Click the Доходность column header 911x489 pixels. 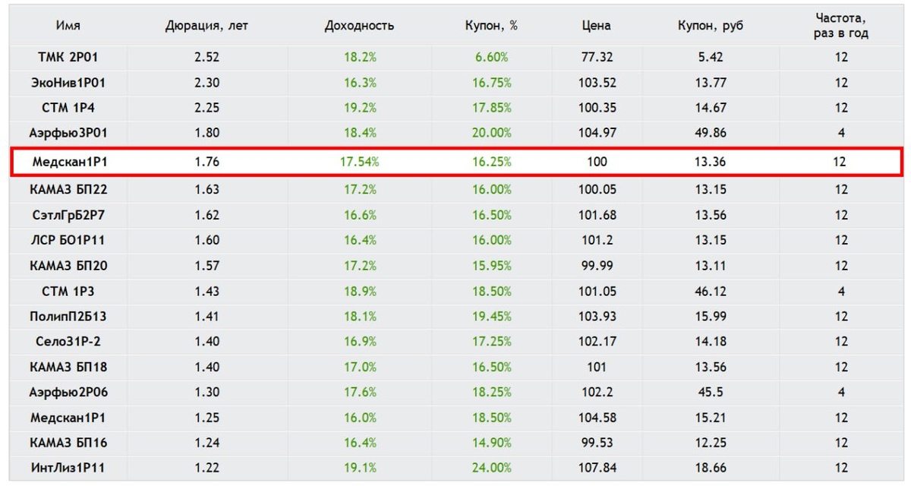tap(359, 26)
